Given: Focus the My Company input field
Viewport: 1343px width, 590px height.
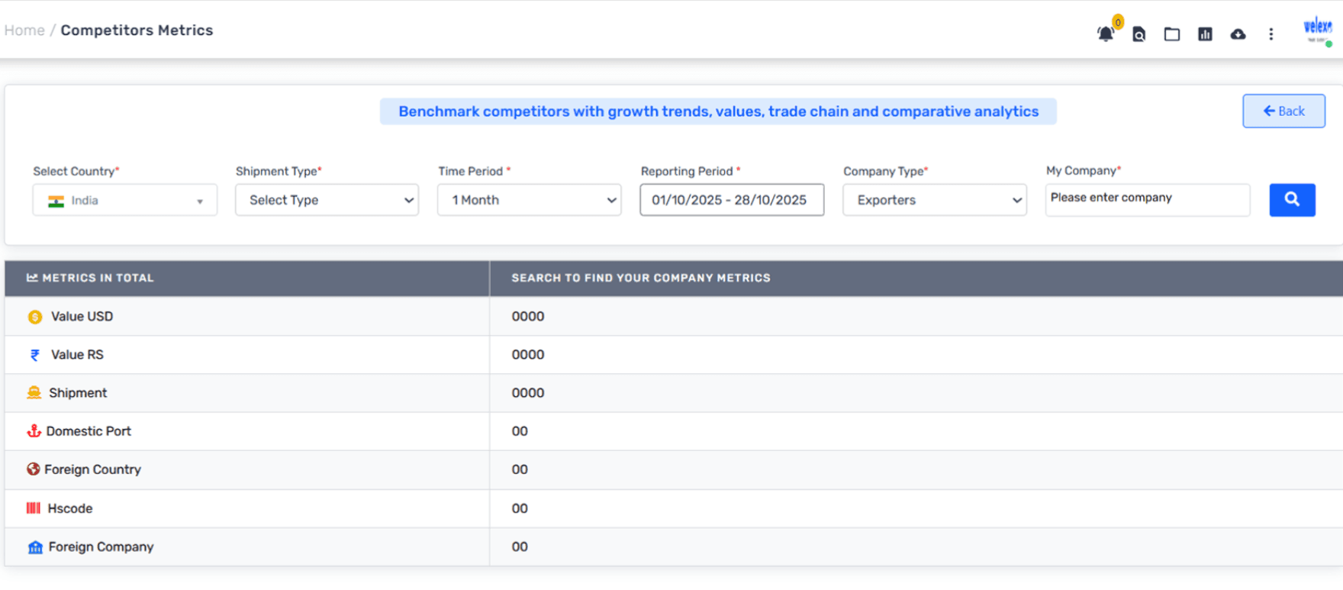Looking at the screenshot, I should [1147, 198].
